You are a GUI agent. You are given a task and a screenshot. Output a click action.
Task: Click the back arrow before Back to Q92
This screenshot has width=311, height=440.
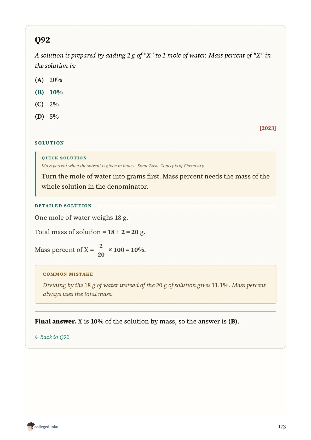(x=37, y=337)
